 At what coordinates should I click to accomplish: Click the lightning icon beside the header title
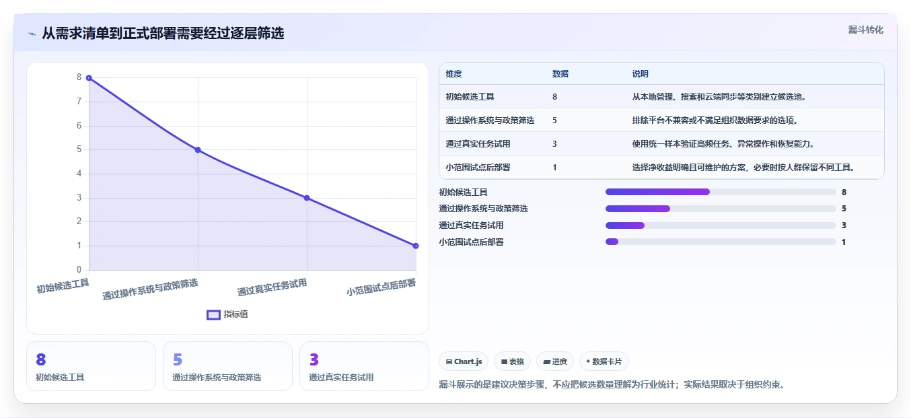pos(32,34)
